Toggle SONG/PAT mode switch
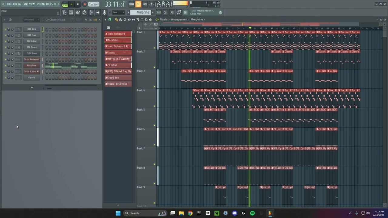Screen dimensions: 388x218 65,4
